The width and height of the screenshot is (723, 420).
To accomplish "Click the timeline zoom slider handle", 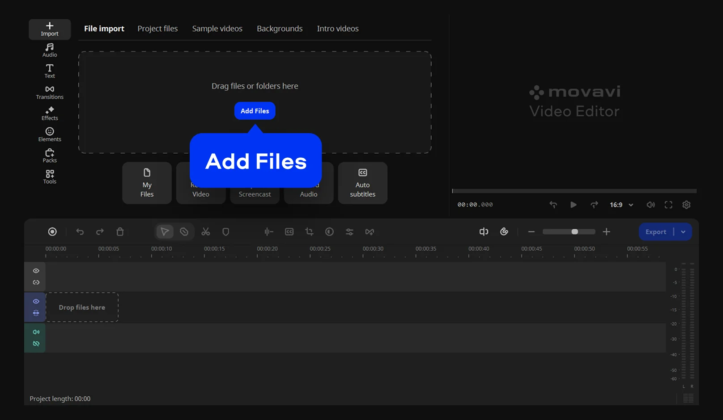I will click(574, 231).
